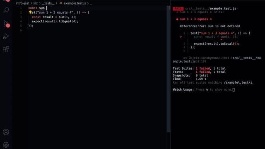
Task: Click 'expect(result).toEqual(4);' in editor
Action: pos(55,21)
